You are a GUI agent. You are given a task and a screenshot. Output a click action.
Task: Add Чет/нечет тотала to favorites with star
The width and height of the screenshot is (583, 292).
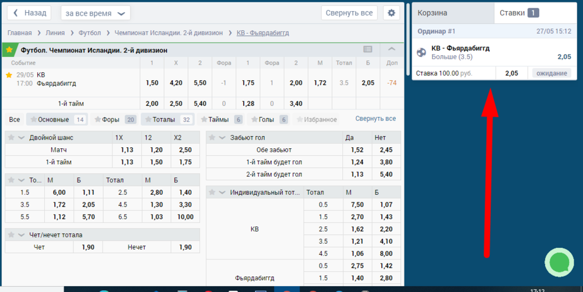tap(10, 235)
